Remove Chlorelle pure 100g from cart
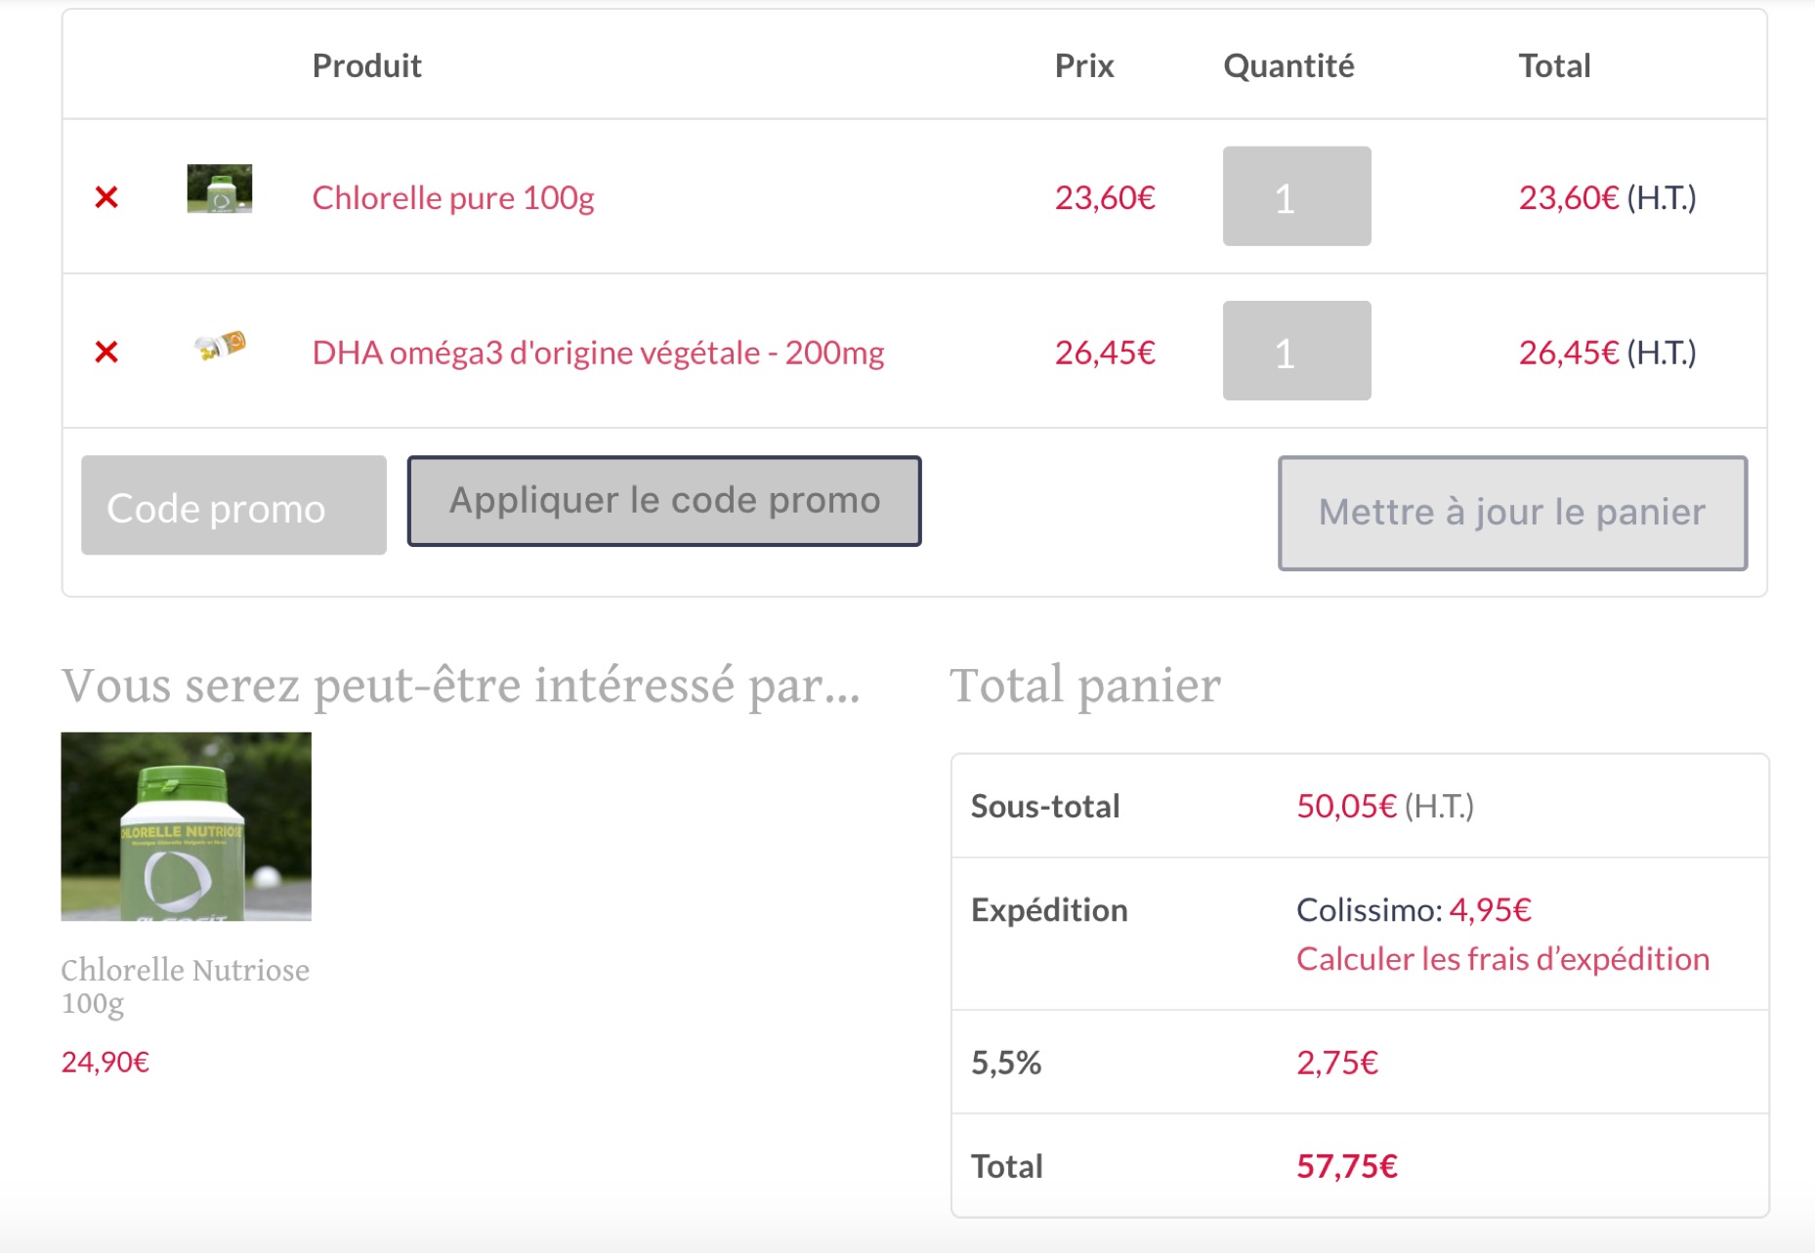The width and height of the screenshot is (1815, 1253). [106, 197]
